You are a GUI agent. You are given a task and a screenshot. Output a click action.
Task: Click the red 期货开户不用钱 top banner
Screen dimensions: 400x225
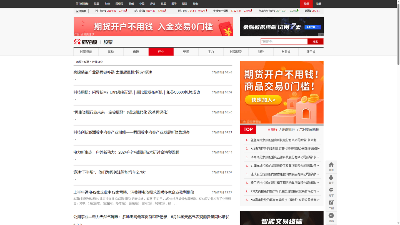(153, 27)
